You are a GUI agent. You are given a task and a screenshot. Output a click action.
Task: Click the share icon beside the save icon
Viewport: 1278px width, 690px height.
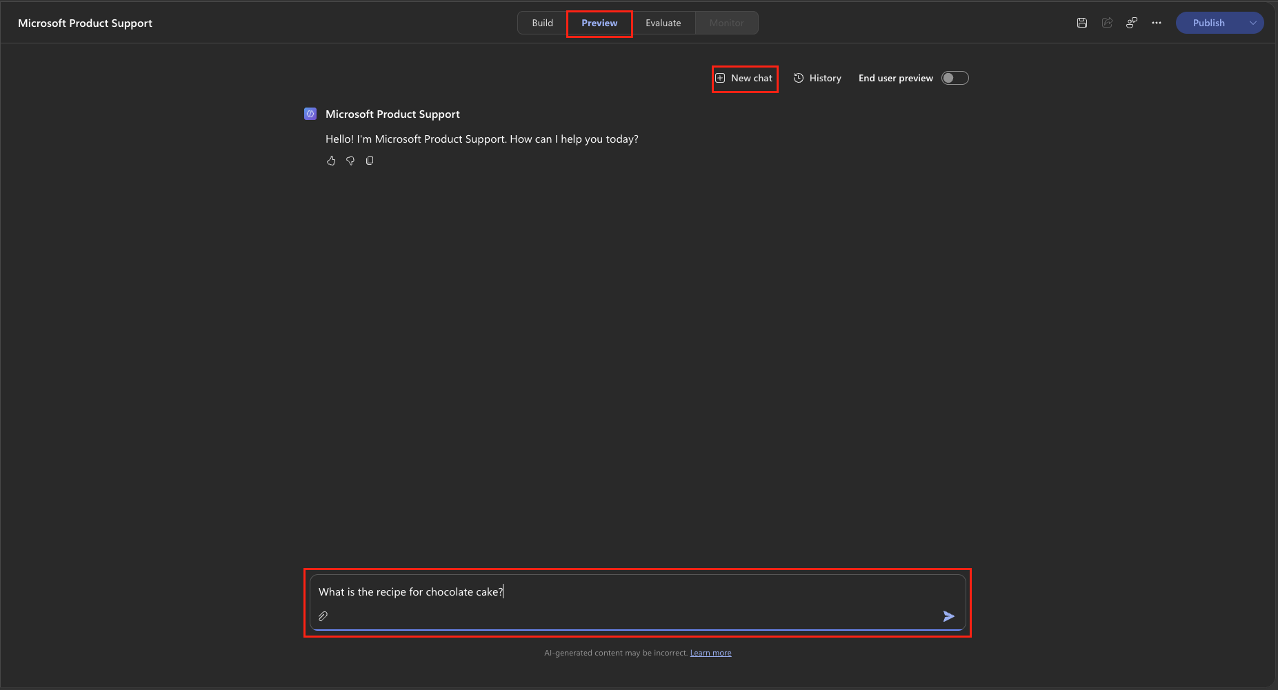(1107, 23)
